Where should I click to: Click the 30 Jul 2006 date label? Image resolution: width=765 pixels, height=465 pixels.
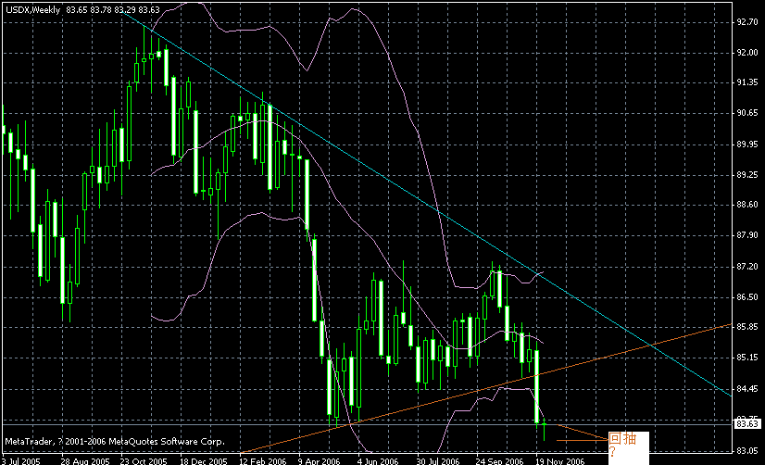pyautogui.click(x=438, y=461)
